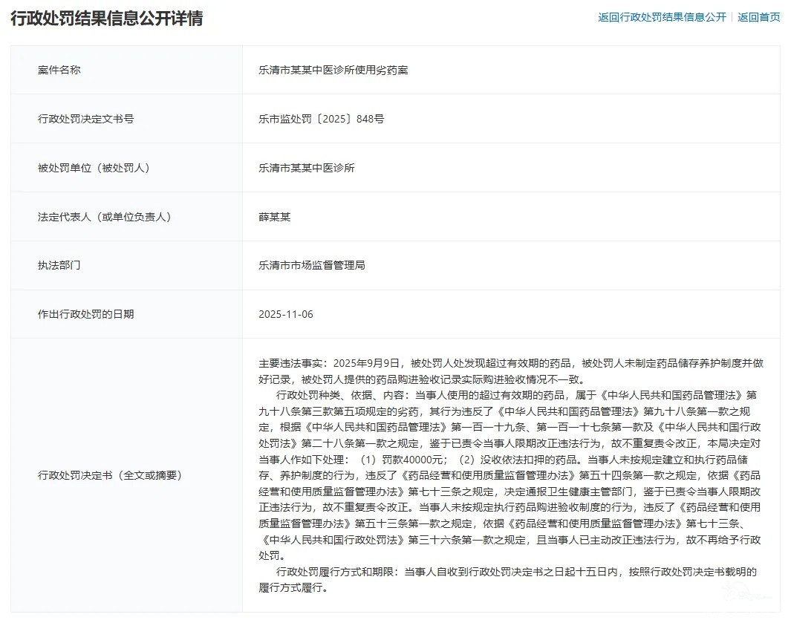Screen dimensions: 791x620
Task: Select the 案件名称 label cell
Action: coord(59,70)
